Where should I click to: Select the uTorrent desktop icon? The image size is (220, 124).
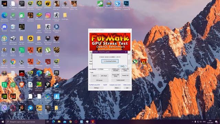[x=48, y=51]
